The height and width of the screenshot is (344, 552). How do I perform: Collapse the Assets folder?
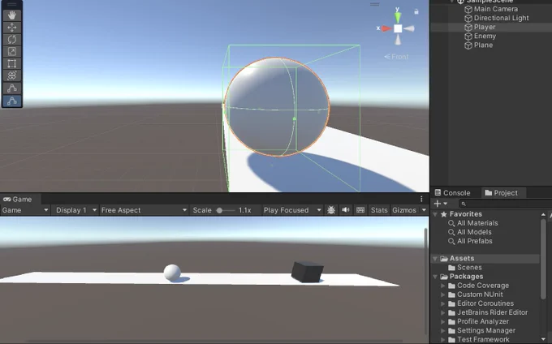(x=435, y=259)
